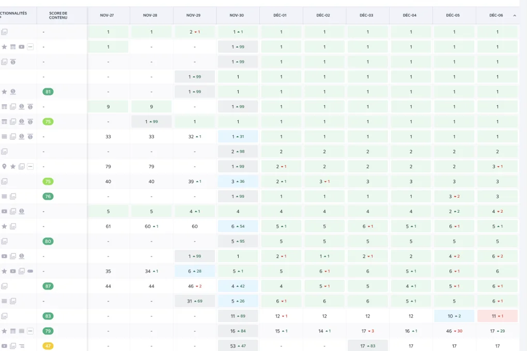The height and width of the screenshot is (351, 527).
Task: Click the images icon in score 83 row
Action: [5, 316]
